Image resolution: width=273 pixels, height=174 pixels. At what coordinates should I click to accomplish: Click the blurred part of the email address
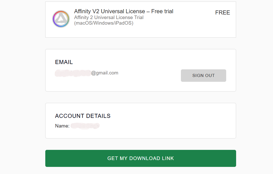tap(73, 73)
